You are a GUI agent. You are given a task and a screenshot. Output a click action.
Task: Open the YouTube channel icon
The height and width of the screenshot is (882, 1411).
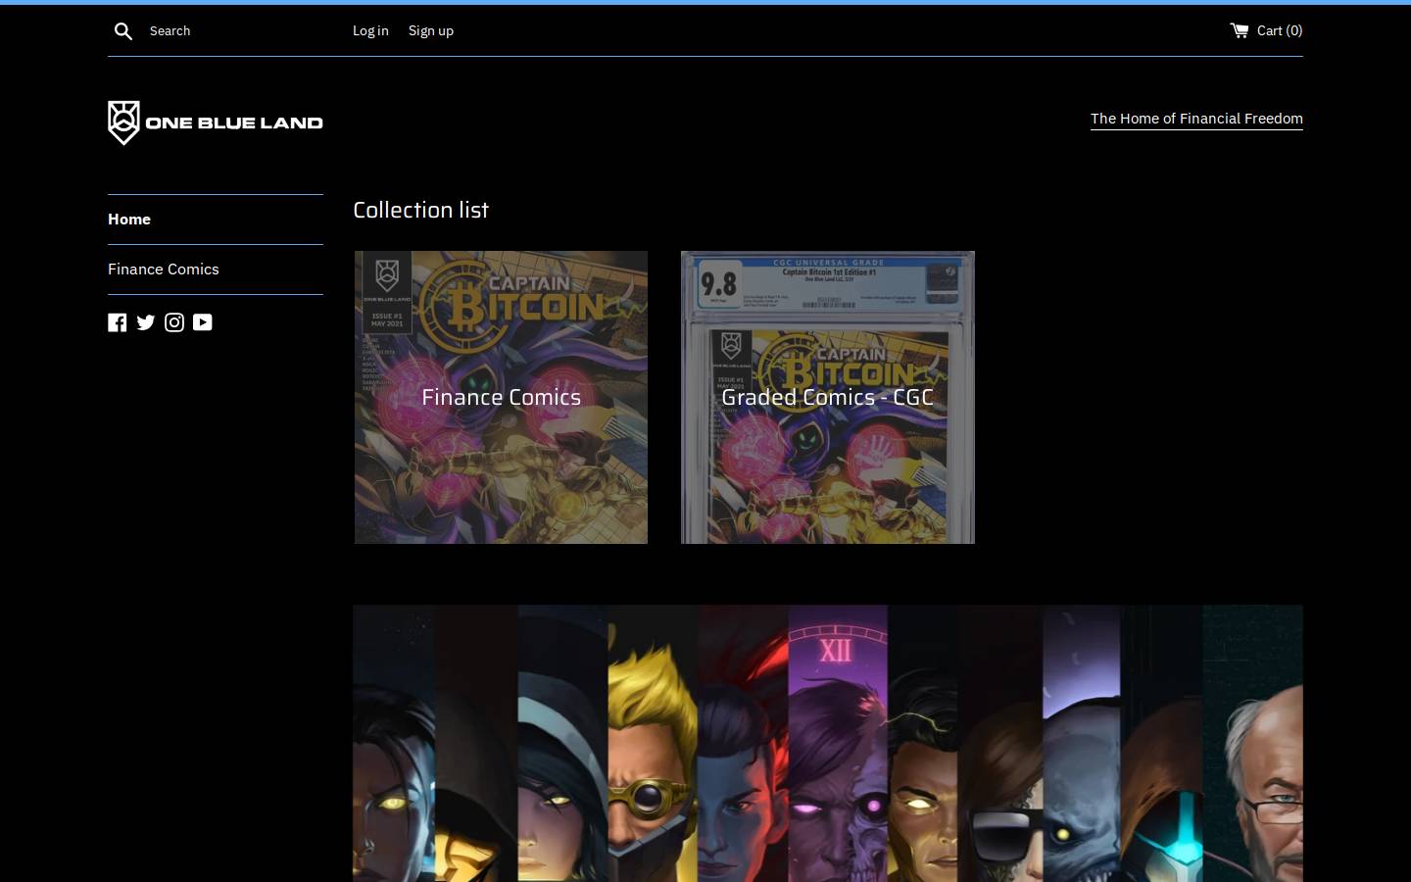203,322
